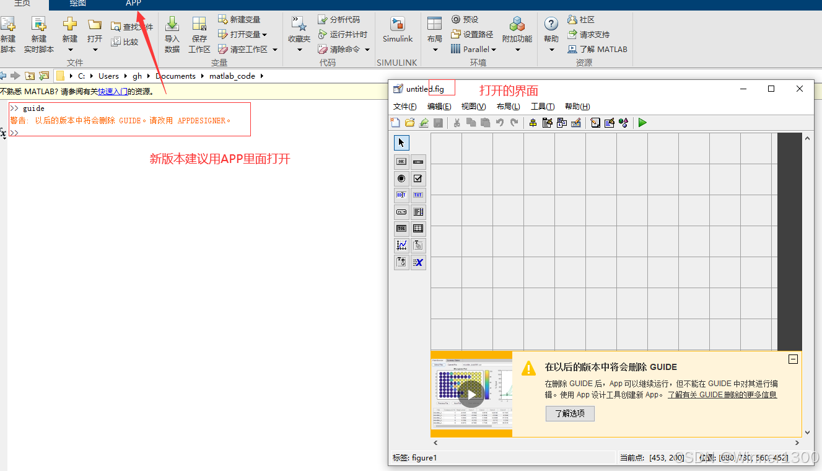822x471 pixels.
Task: Click Compare (比较) button in ribbon
Action: pos(125,42)
